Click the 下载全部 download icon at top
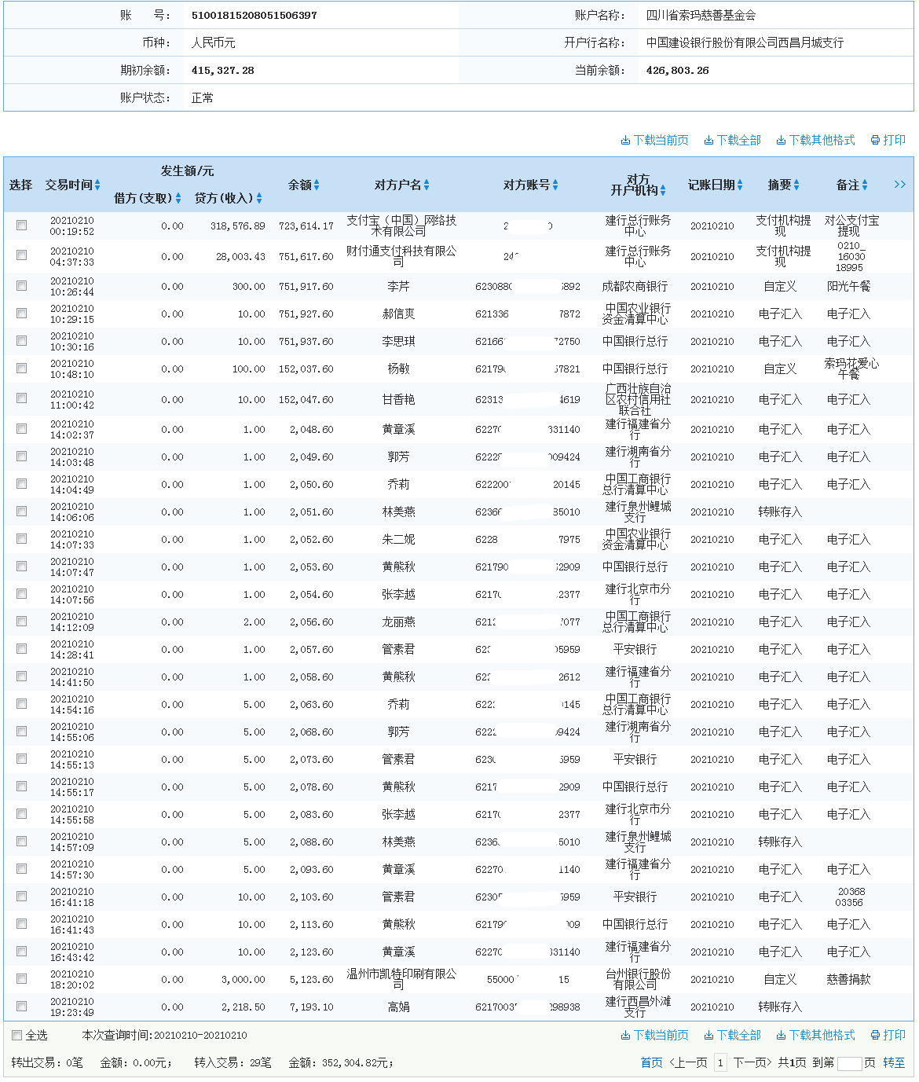 click(x=709, y=140)
